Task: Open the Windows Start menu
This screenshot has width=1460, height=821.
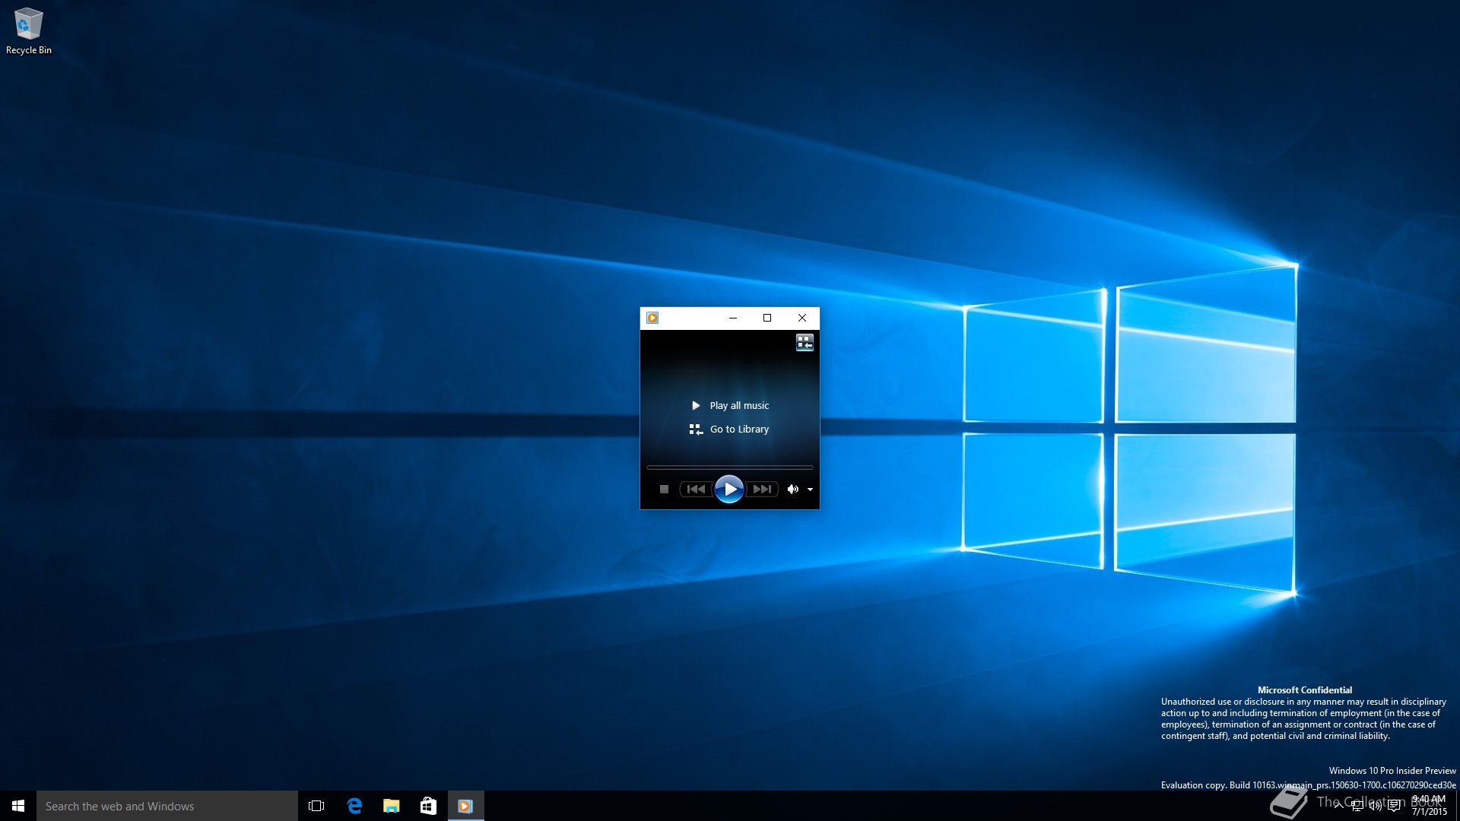Action: tap(18, 806)
